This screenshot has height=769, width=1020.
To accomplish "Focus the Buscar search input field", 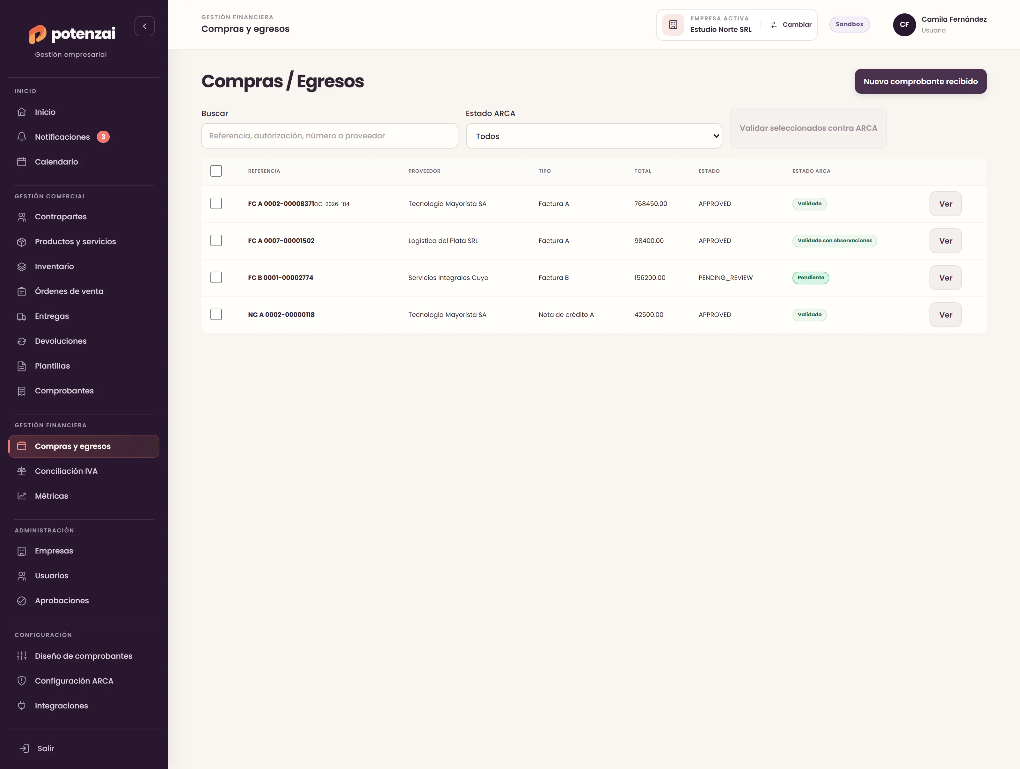I will 330,135.
